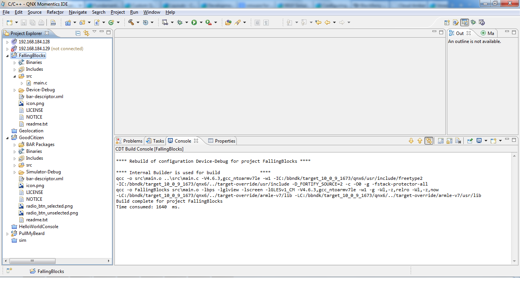Click the Clear Console icon

(458, 141)
